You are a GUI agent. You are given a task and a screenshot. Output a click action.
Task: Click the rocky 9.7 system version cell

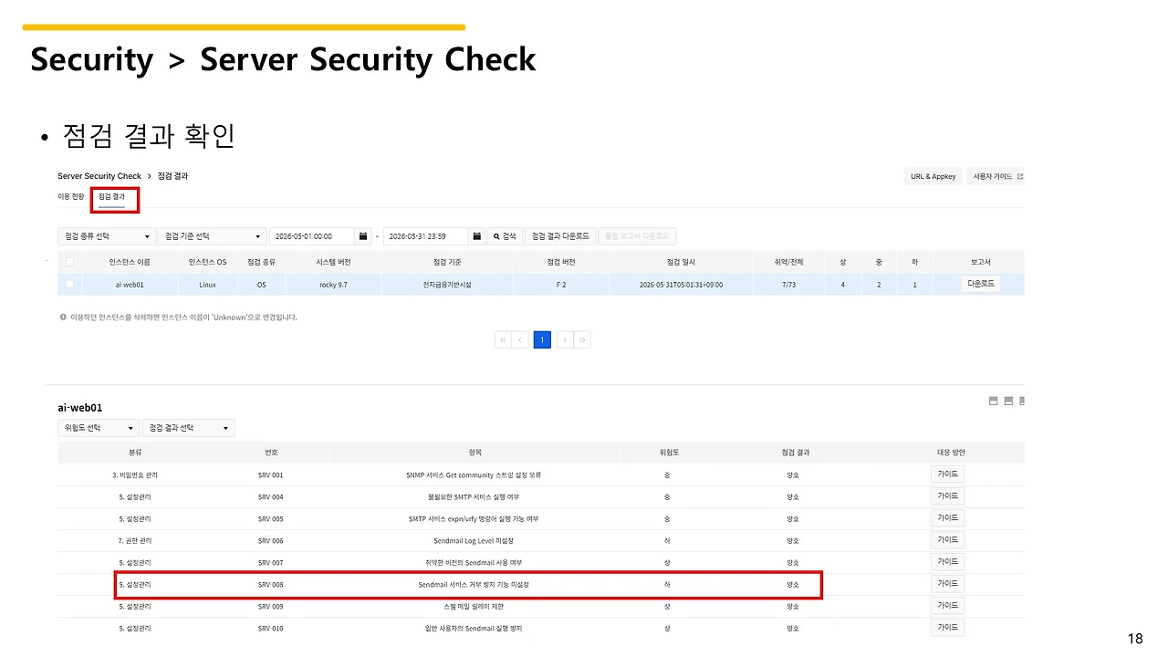[x=332, y=285]
